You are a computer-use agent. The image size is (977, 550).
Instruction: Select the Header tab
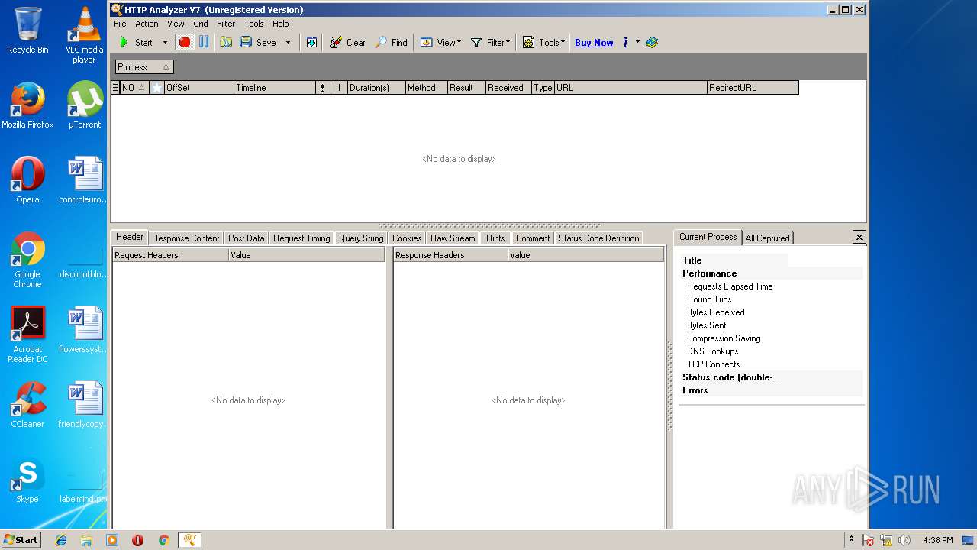coord(130,237)
